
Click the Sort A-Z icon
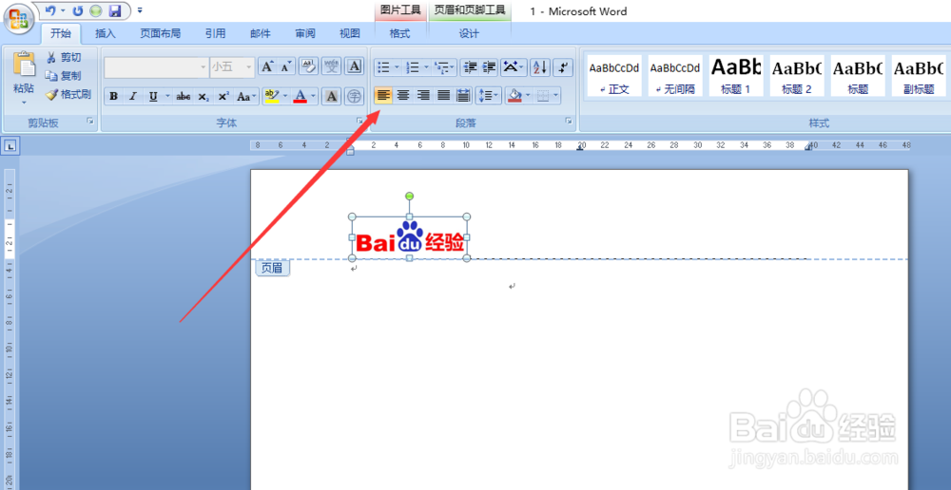pyautogui.click(x=540, y=66)
